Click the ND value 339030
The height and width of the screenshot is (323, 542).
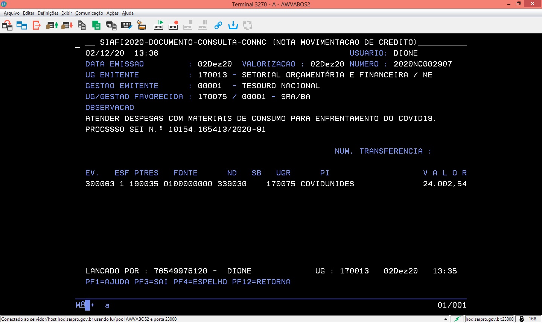point(232,184)
